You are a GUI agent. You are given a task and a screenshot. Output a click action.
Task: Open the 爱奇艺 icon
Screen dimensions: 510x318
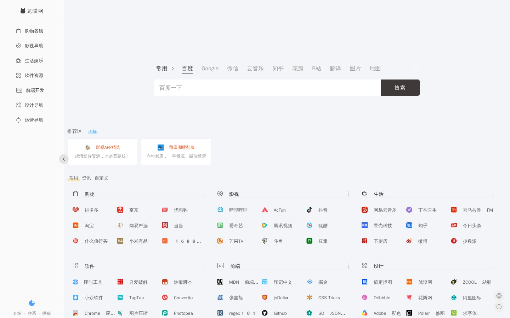[x=220, y=225]
